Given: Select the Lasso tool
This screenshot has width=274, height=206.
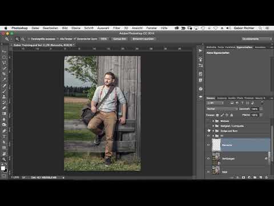Looking at the screenshot, I should click(x=4, y=63).
